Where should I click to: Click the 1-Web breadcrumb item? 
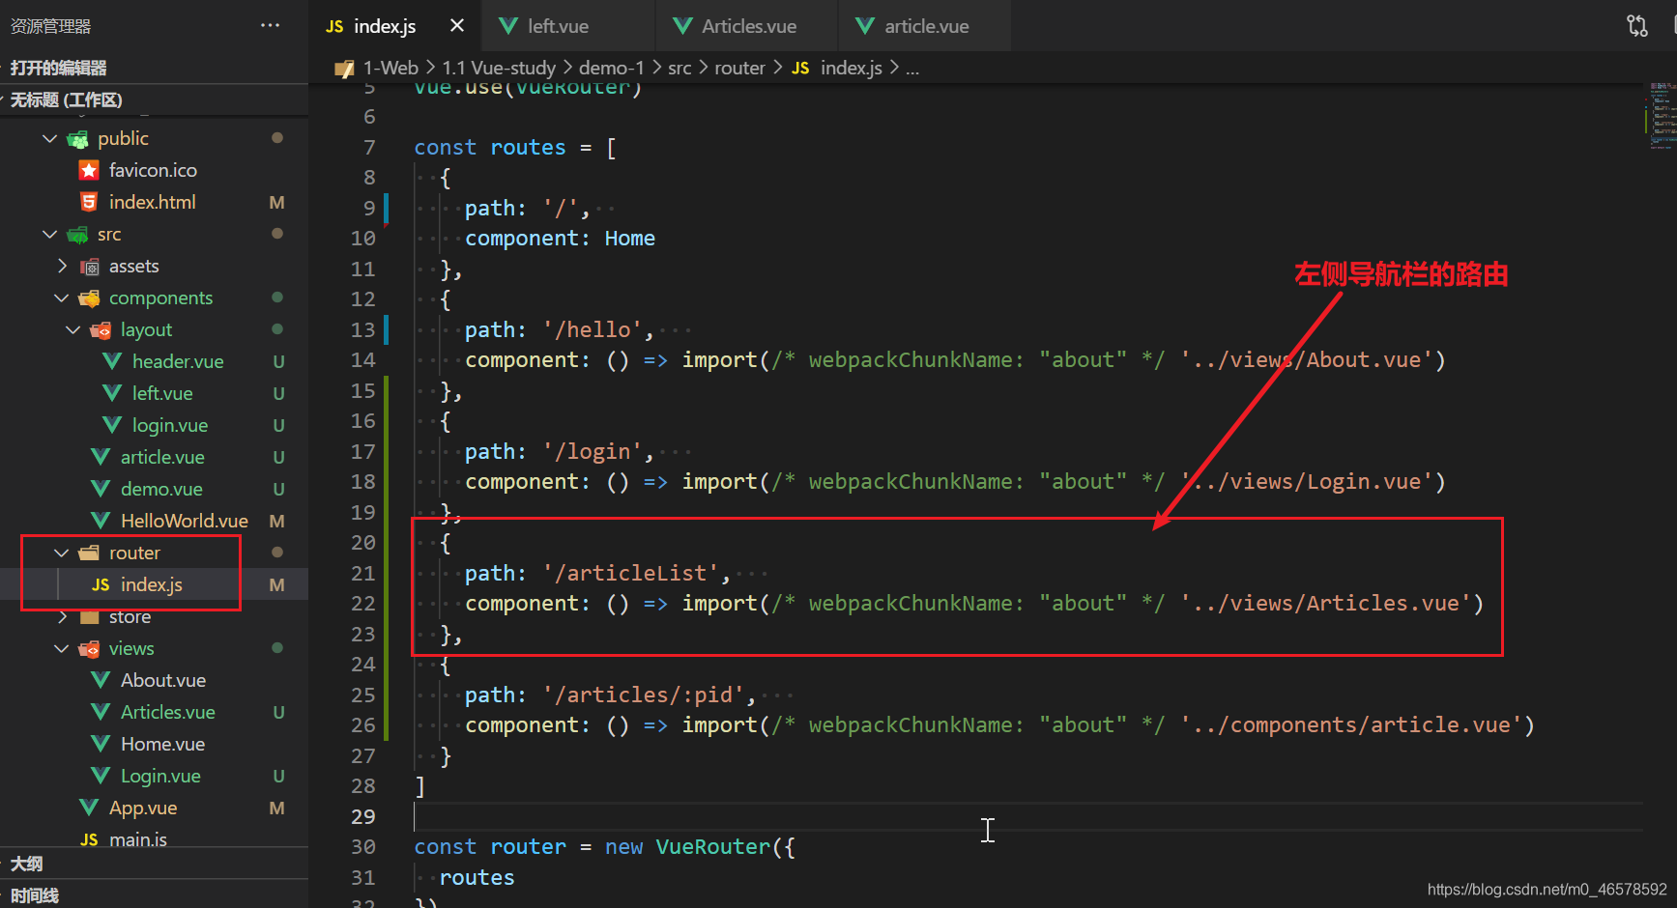pyautogui.click(x=390, y=68)
